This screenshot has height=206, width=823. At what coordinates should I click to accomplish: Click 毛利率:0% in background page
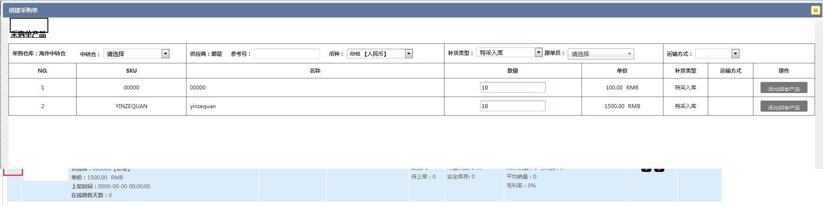(x=521, y=186)
